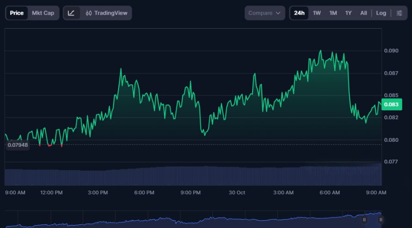
Task: Click the 0.077 price axis label
Action: [x=391, y=162]
